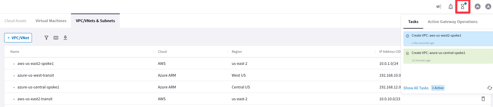Open the notifications bell icon
This screenshot has height=107, width=493.
(450, 6)
